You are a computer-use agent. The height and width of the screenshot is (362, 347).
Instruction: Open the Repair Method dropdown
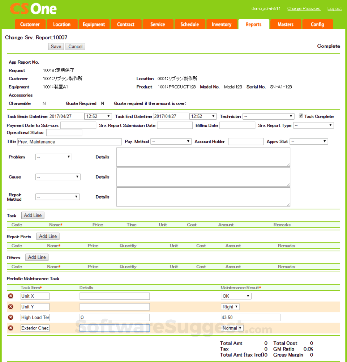pos(57,196)
